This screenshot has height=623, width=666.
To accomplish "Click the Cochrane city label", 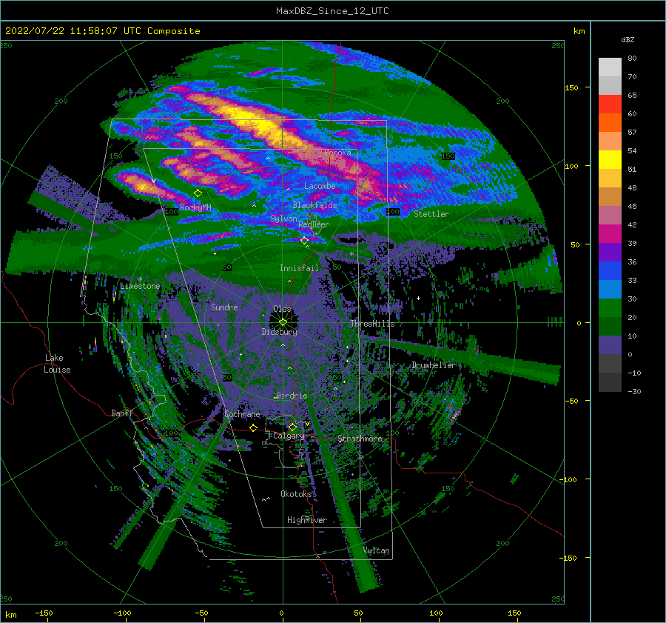I will point(242,414).
